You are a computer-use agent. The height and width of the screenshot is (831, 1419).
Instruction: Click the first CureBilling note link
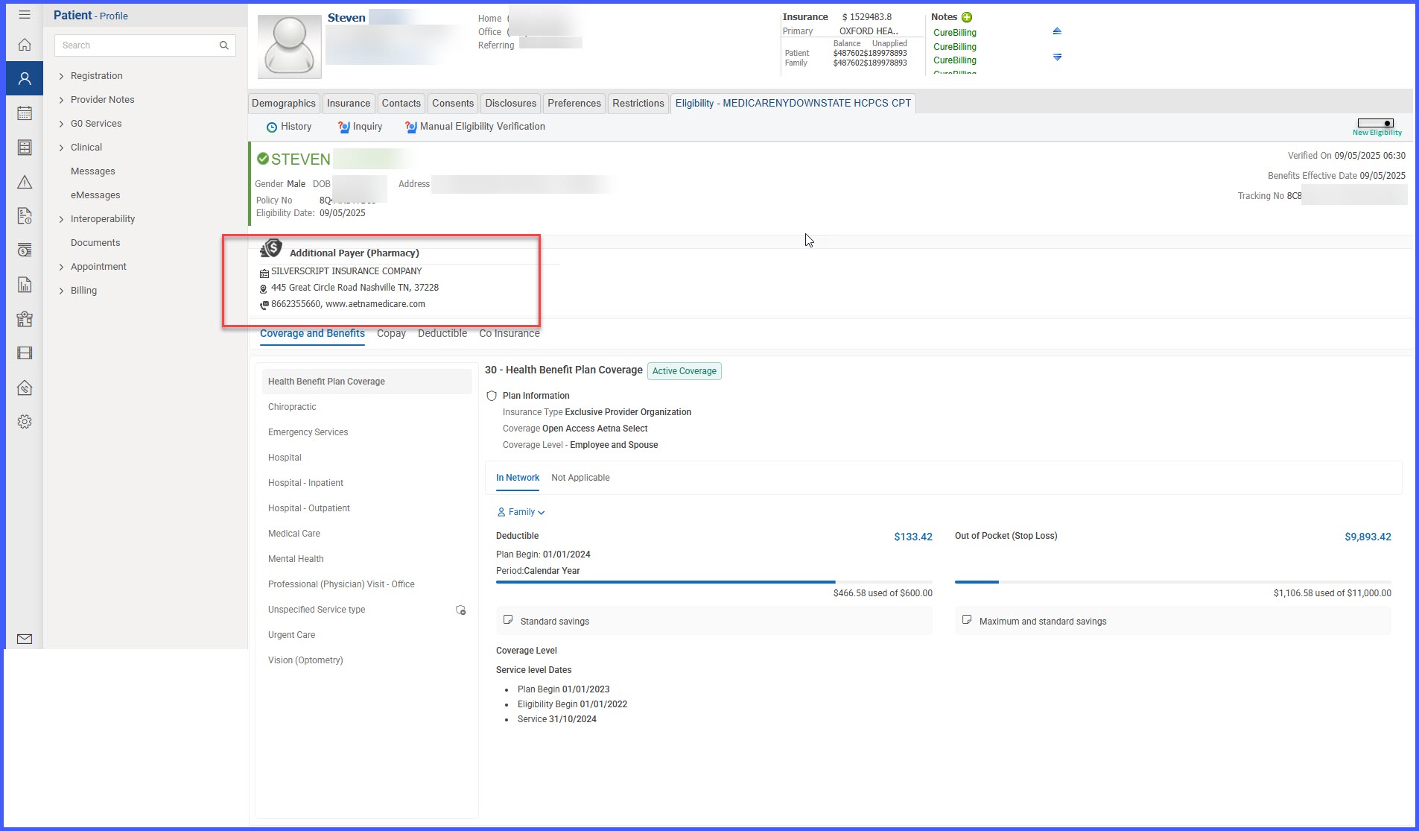pos(955,33)
